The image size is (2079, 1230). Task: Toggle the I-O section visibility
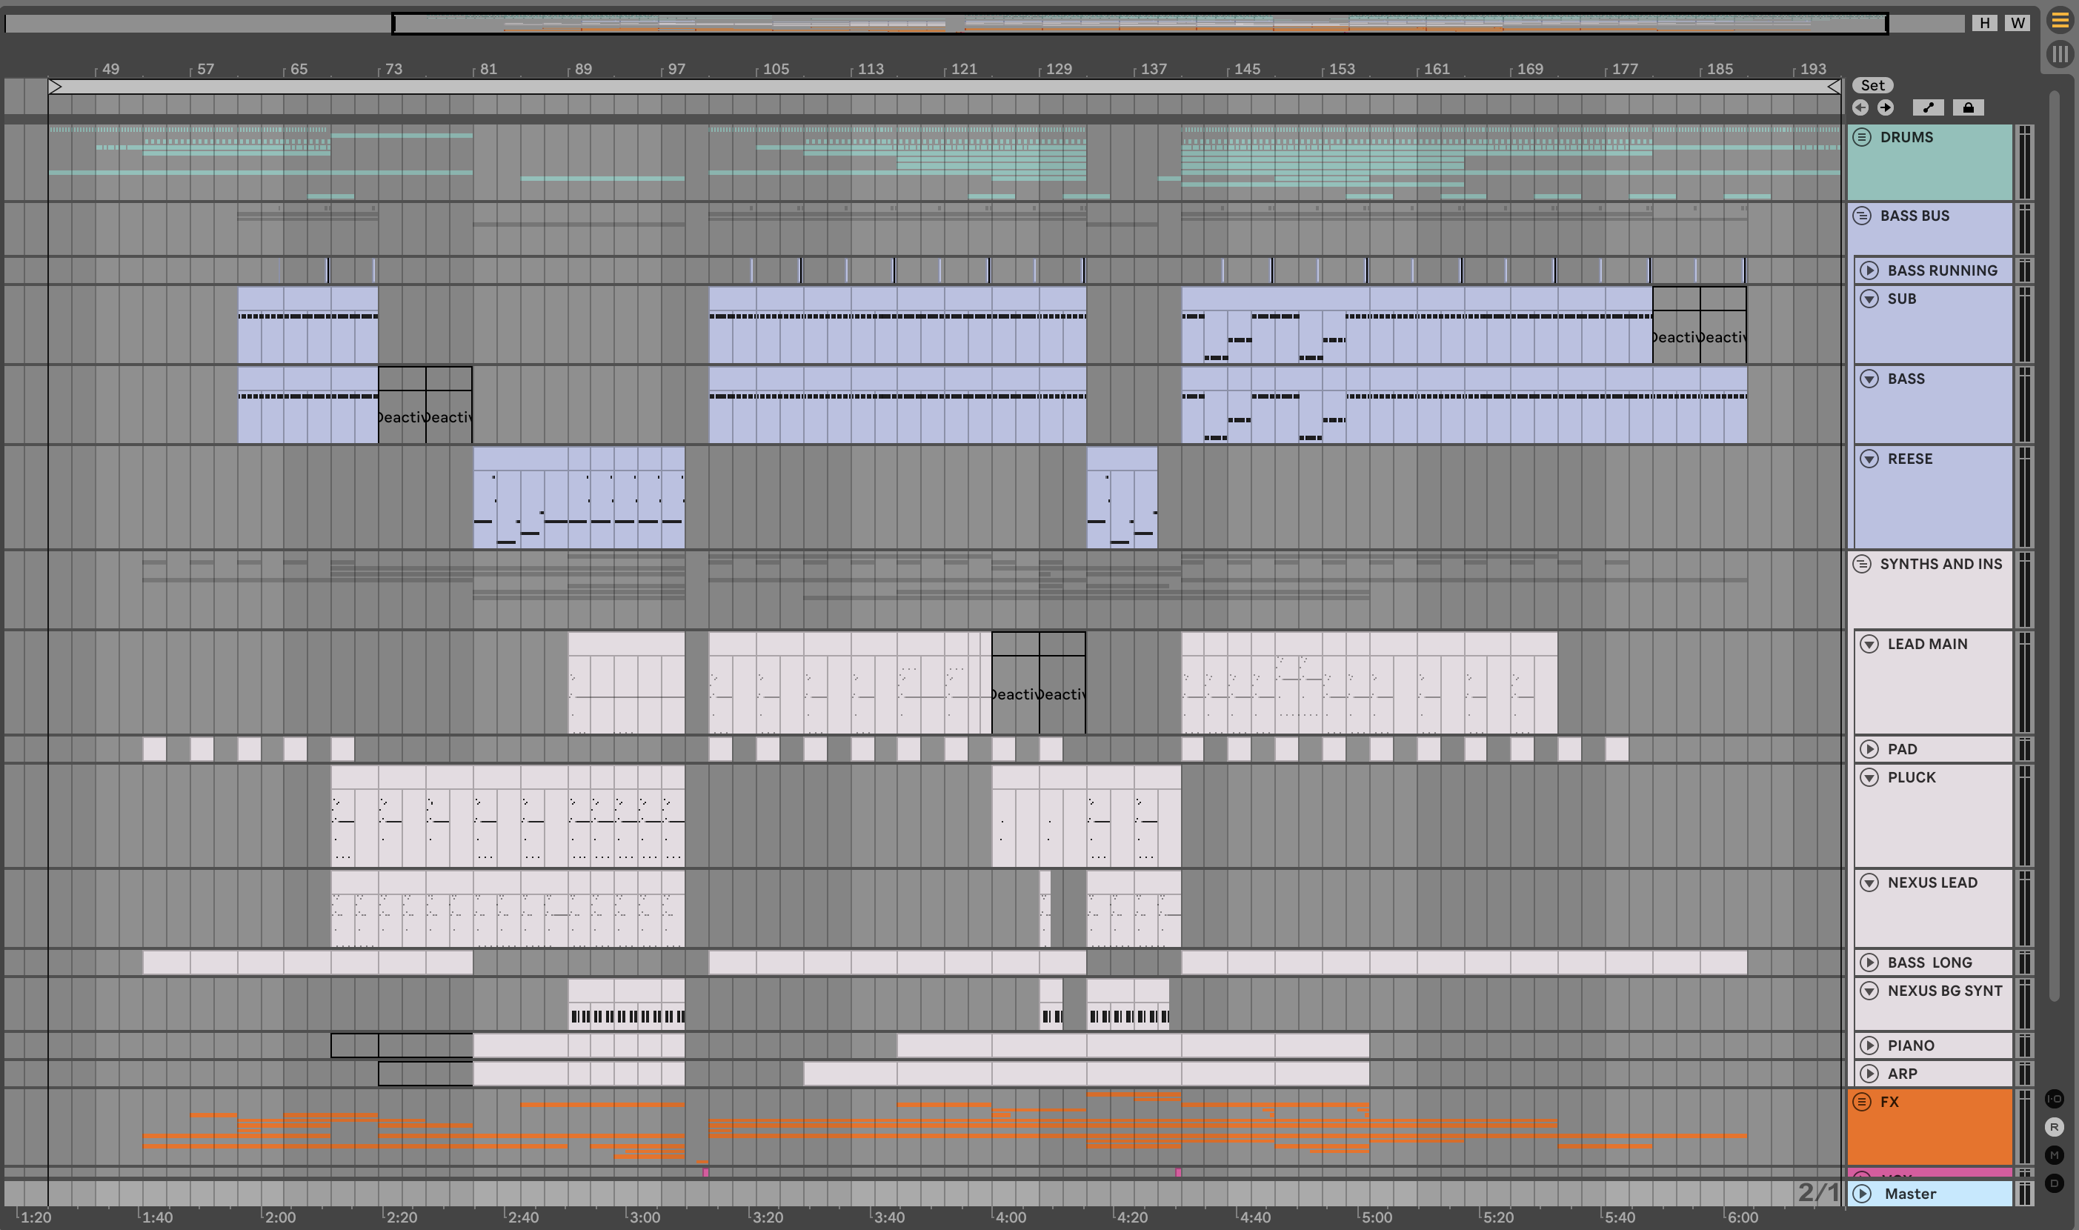click(x=2054, y=1099)
